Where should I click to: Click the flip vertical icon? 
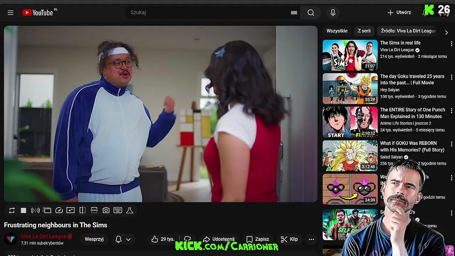pyautogui.click(x=94, y=210)
